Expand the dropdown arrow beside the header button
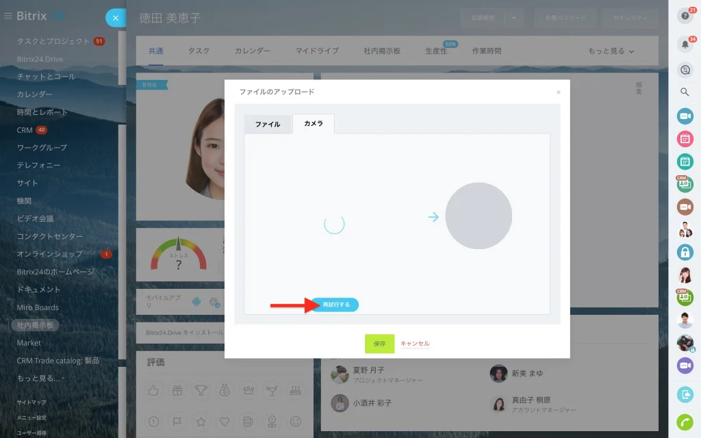This screenshot has height=438, width=701. pyautogui.click(x=514, y=18)
